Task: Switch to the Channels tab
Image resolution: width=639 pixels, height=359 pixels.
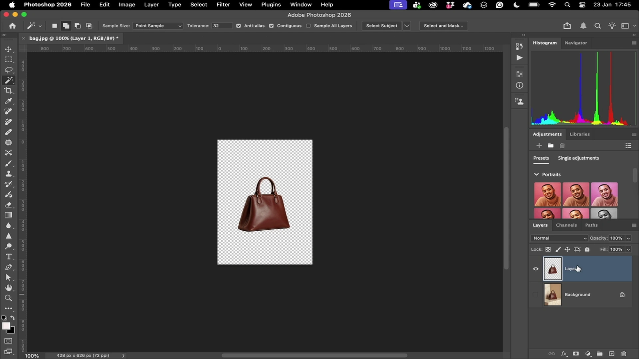Action: [x=566, y=225]
